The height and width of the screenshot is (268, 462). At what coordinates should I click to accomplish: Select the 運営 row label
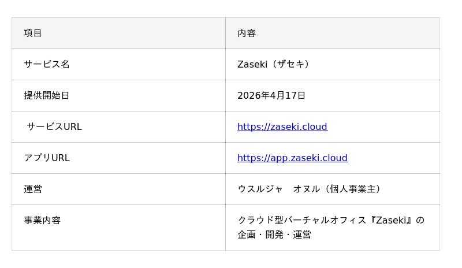point(33,189)
